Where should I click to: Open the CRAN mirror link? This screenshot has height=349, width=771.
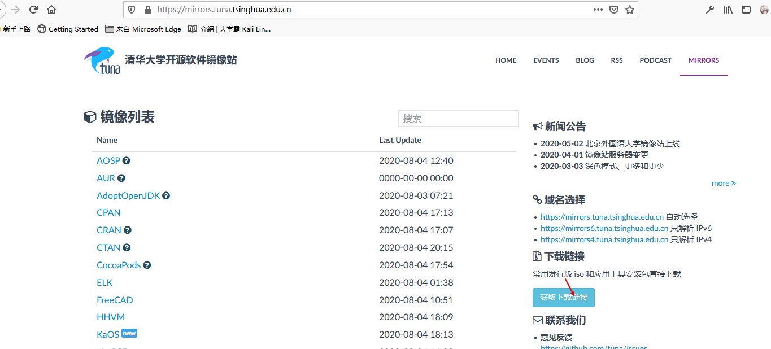109,230
